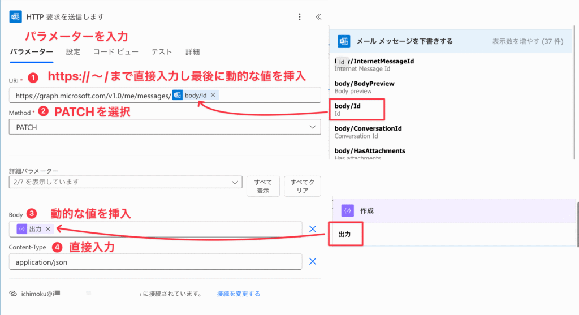Click the Content-Type input field
This screenshot has height=315, width=579.
point(155,262)
